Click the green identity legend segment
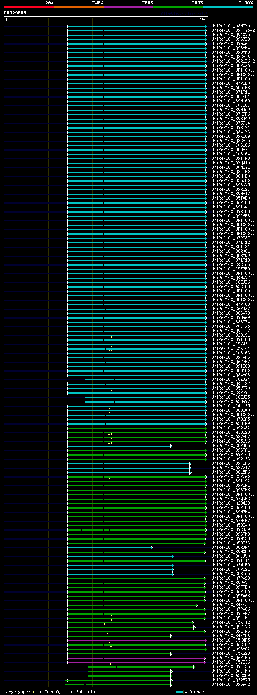The width and height of the screenshot is (257, 695). coord(178,7)
